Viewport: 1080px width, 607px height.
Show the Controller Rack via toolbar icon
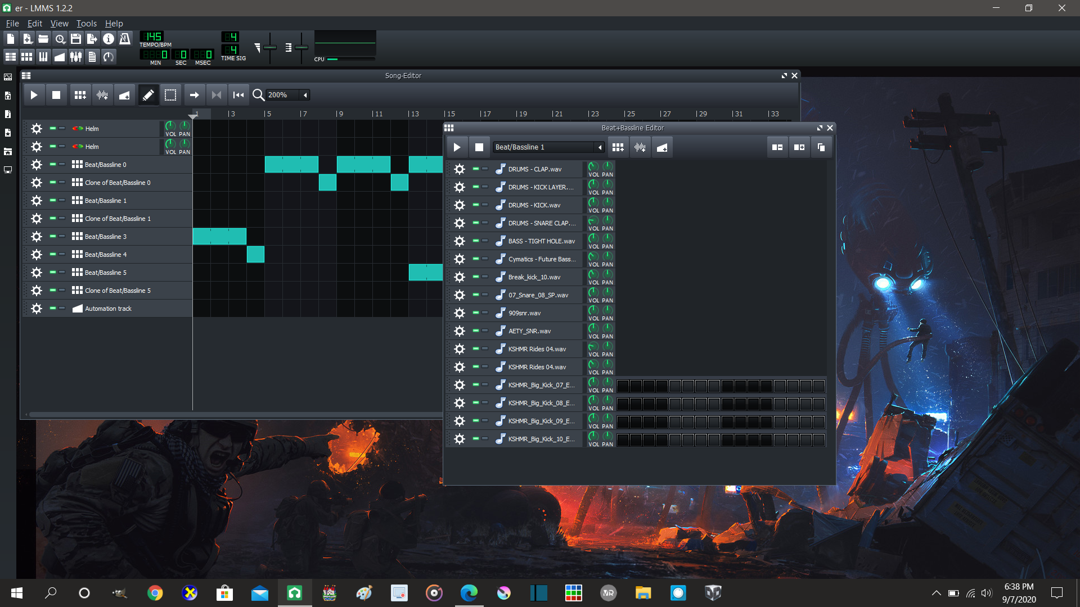[109, 57]
